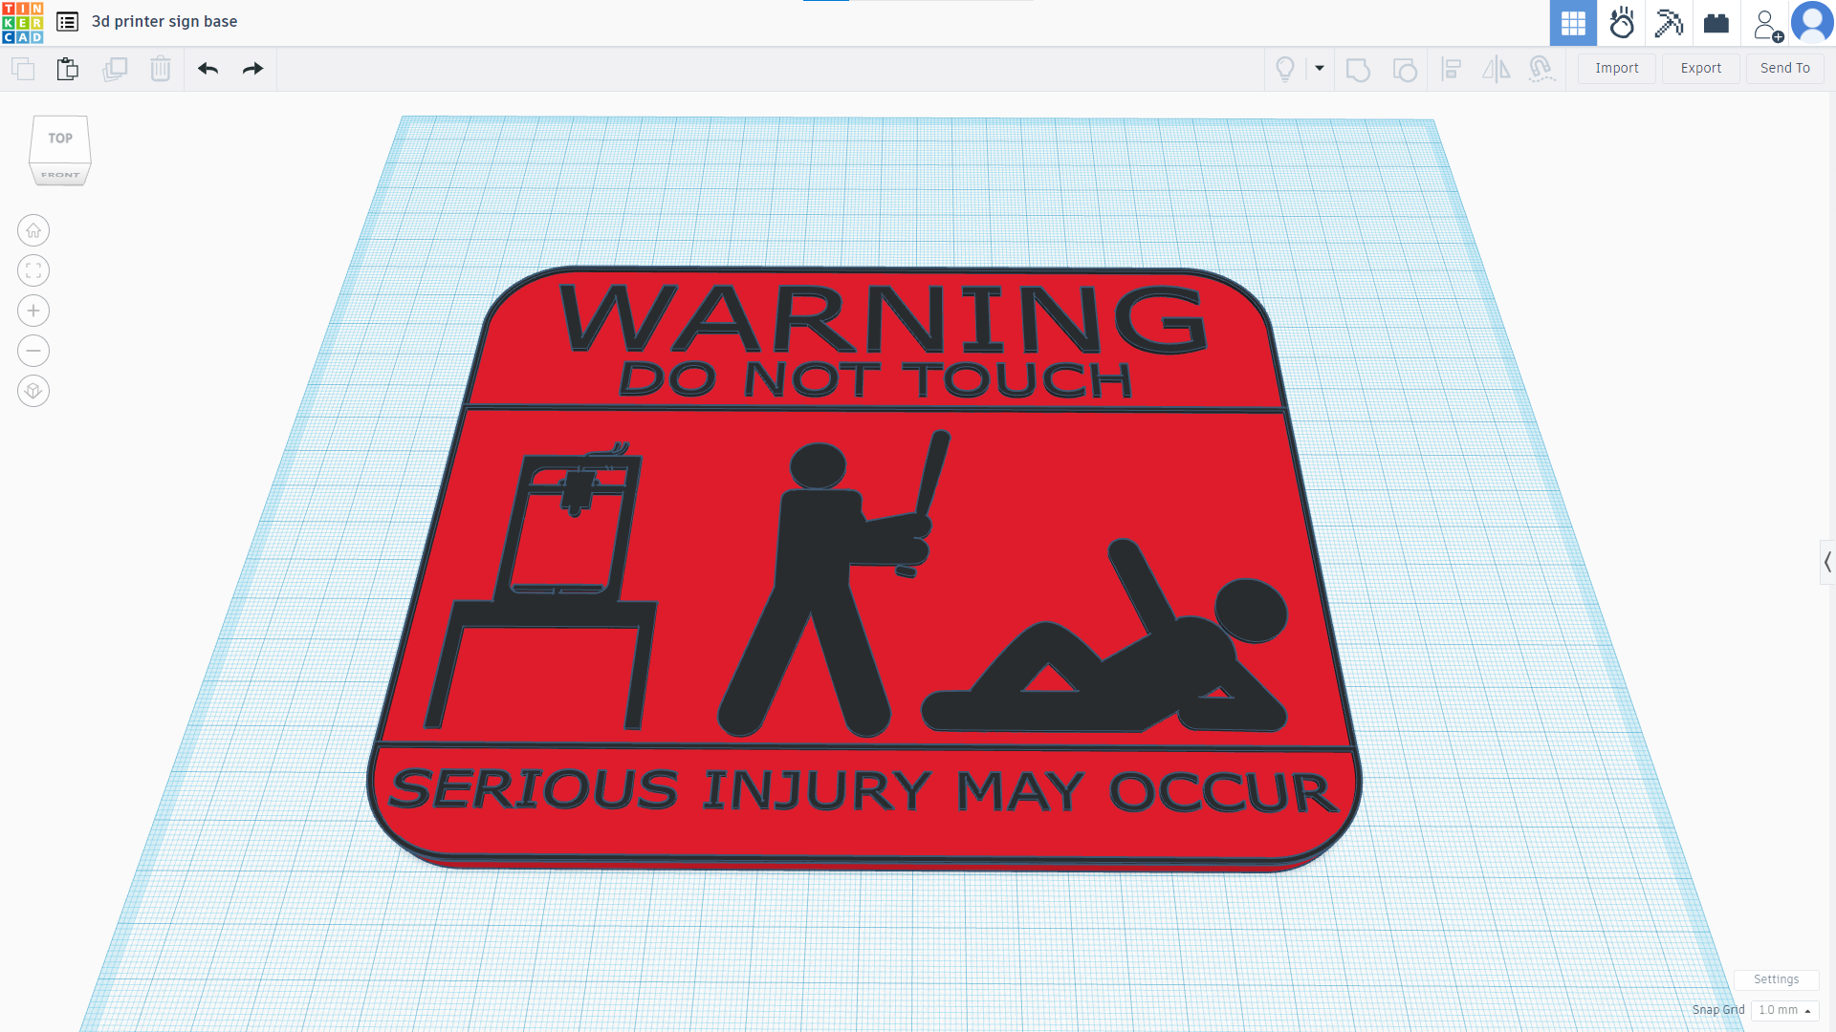1836x1032 pixels.
Task: Click the Paste clipboard icon
Action: (68, 69)
